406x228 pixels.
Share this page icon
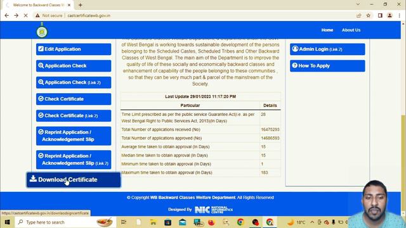[358, 15]
